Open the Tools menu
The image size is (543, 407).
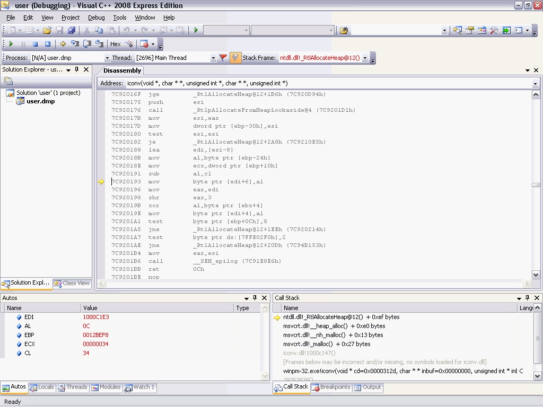[120, 17]
